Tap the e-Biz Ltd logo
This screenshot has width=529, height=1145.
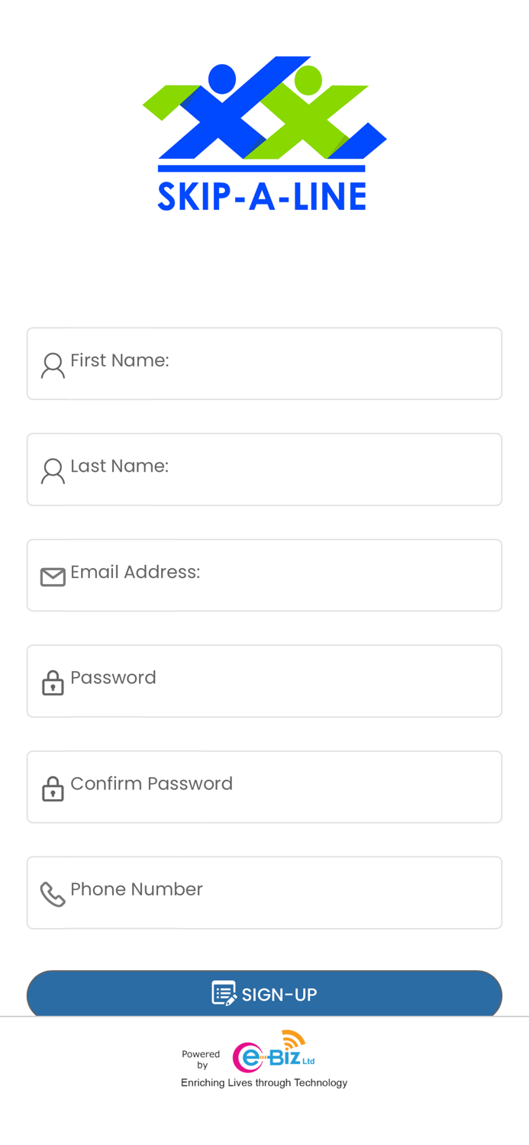click(273, 1053)
